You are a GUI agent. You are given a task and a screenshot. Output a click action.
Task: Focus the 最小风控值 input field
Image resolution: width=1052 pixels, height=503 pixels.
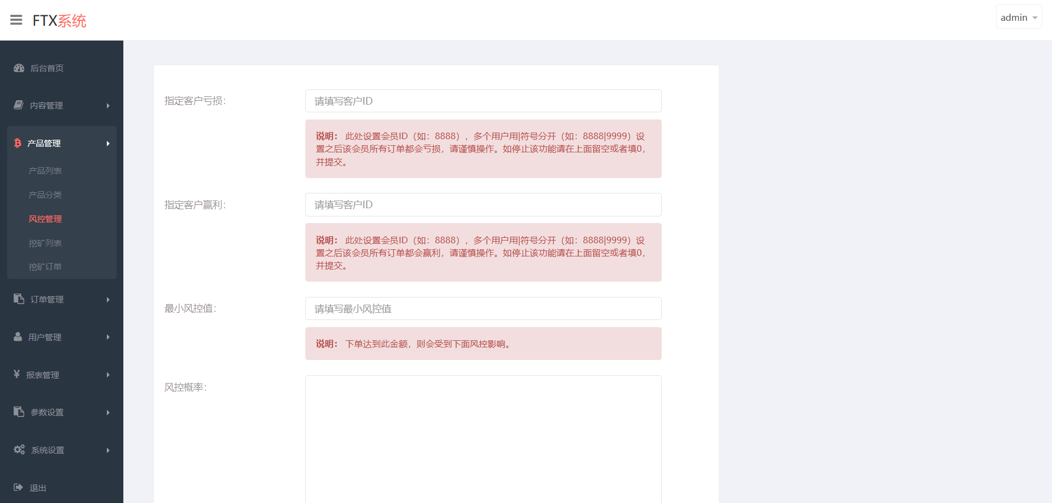483,308
